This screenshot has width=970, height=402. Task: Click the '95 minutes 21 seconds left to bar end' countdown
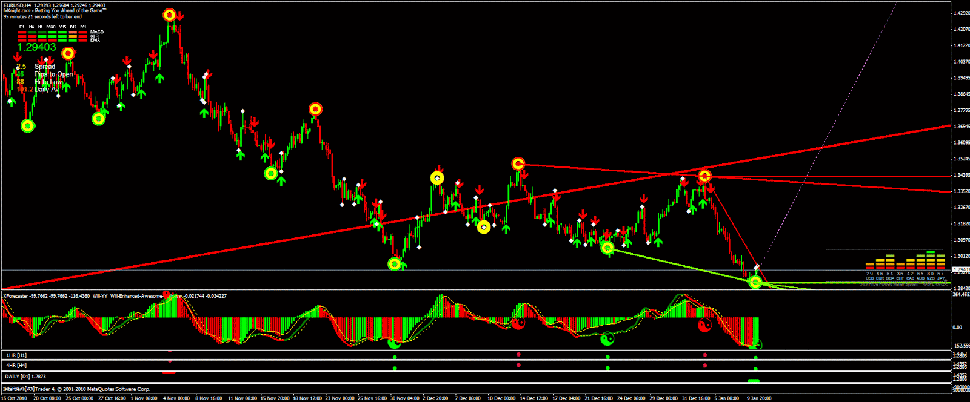point(42,16)
